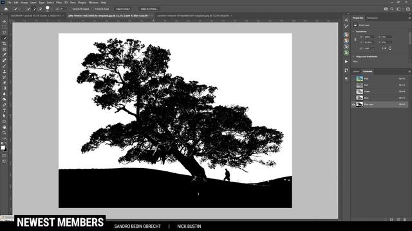Image resolution: width=412 pixels, height=231 pixels.
Task: Select the Dodge tool
Action: 5,99
